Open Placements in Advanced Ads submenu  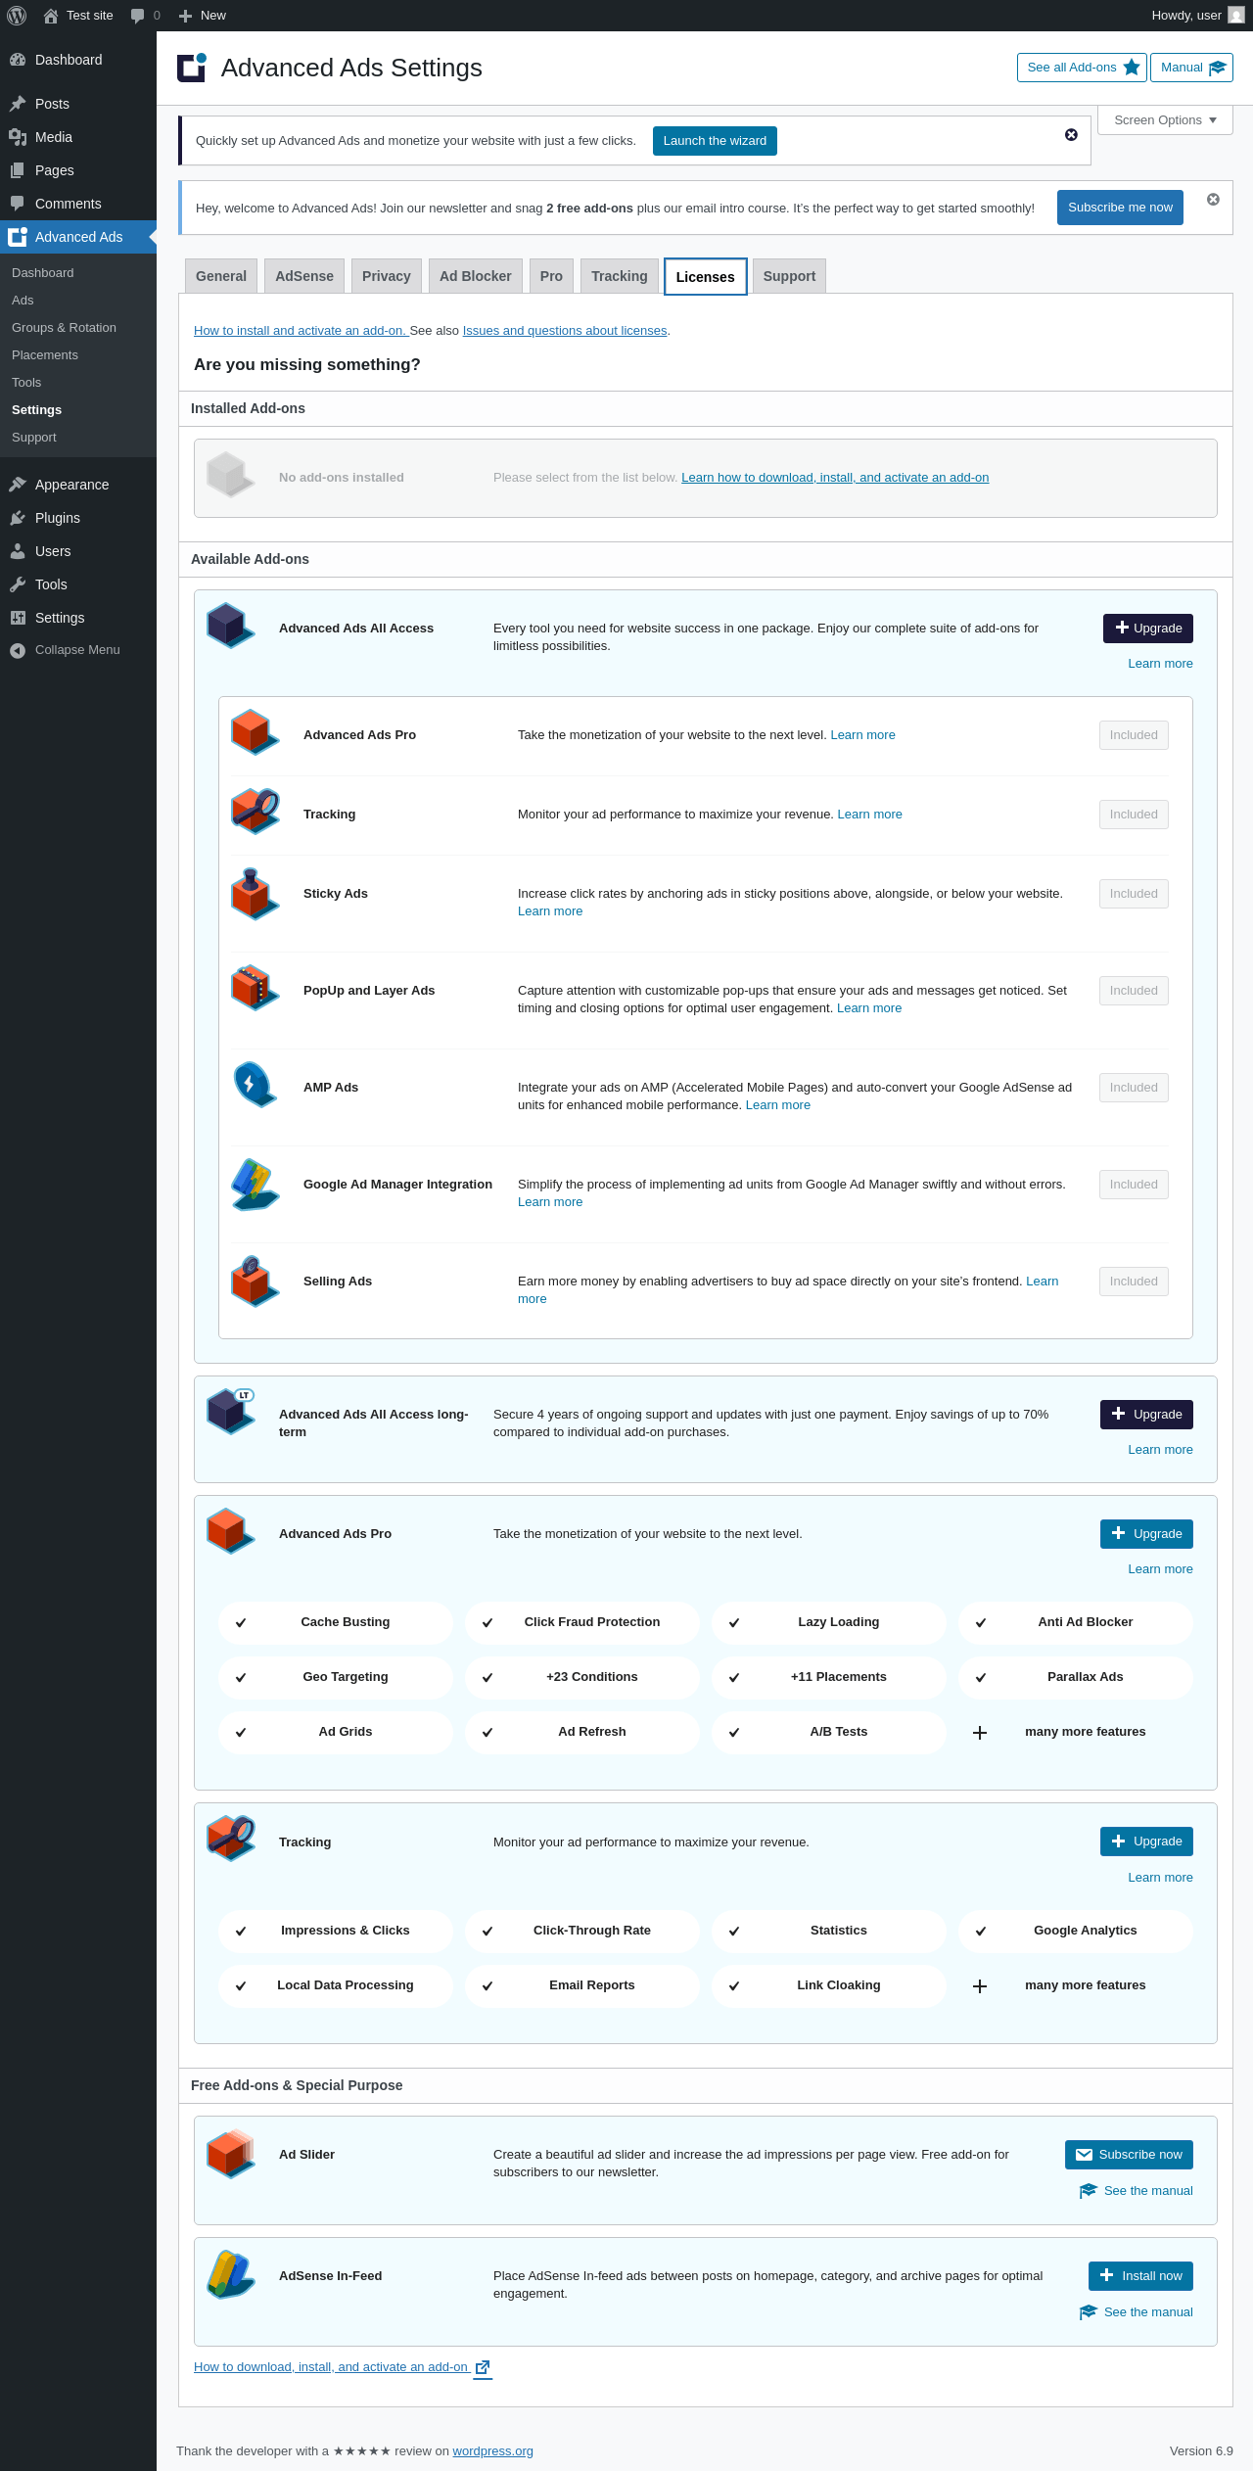click(x=45, y=355)
